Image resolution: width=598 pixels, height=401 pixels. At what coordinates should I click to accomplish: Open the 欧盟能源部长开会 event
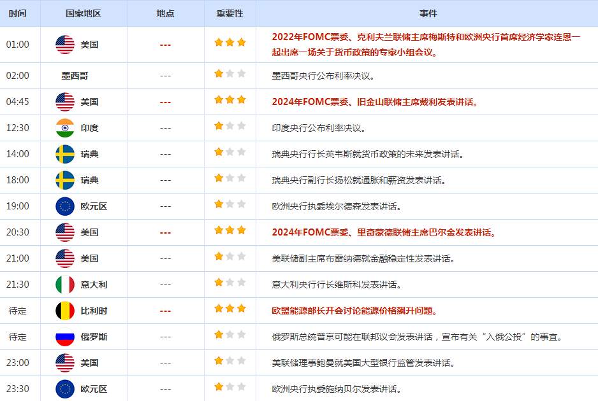tap(354, 311)
